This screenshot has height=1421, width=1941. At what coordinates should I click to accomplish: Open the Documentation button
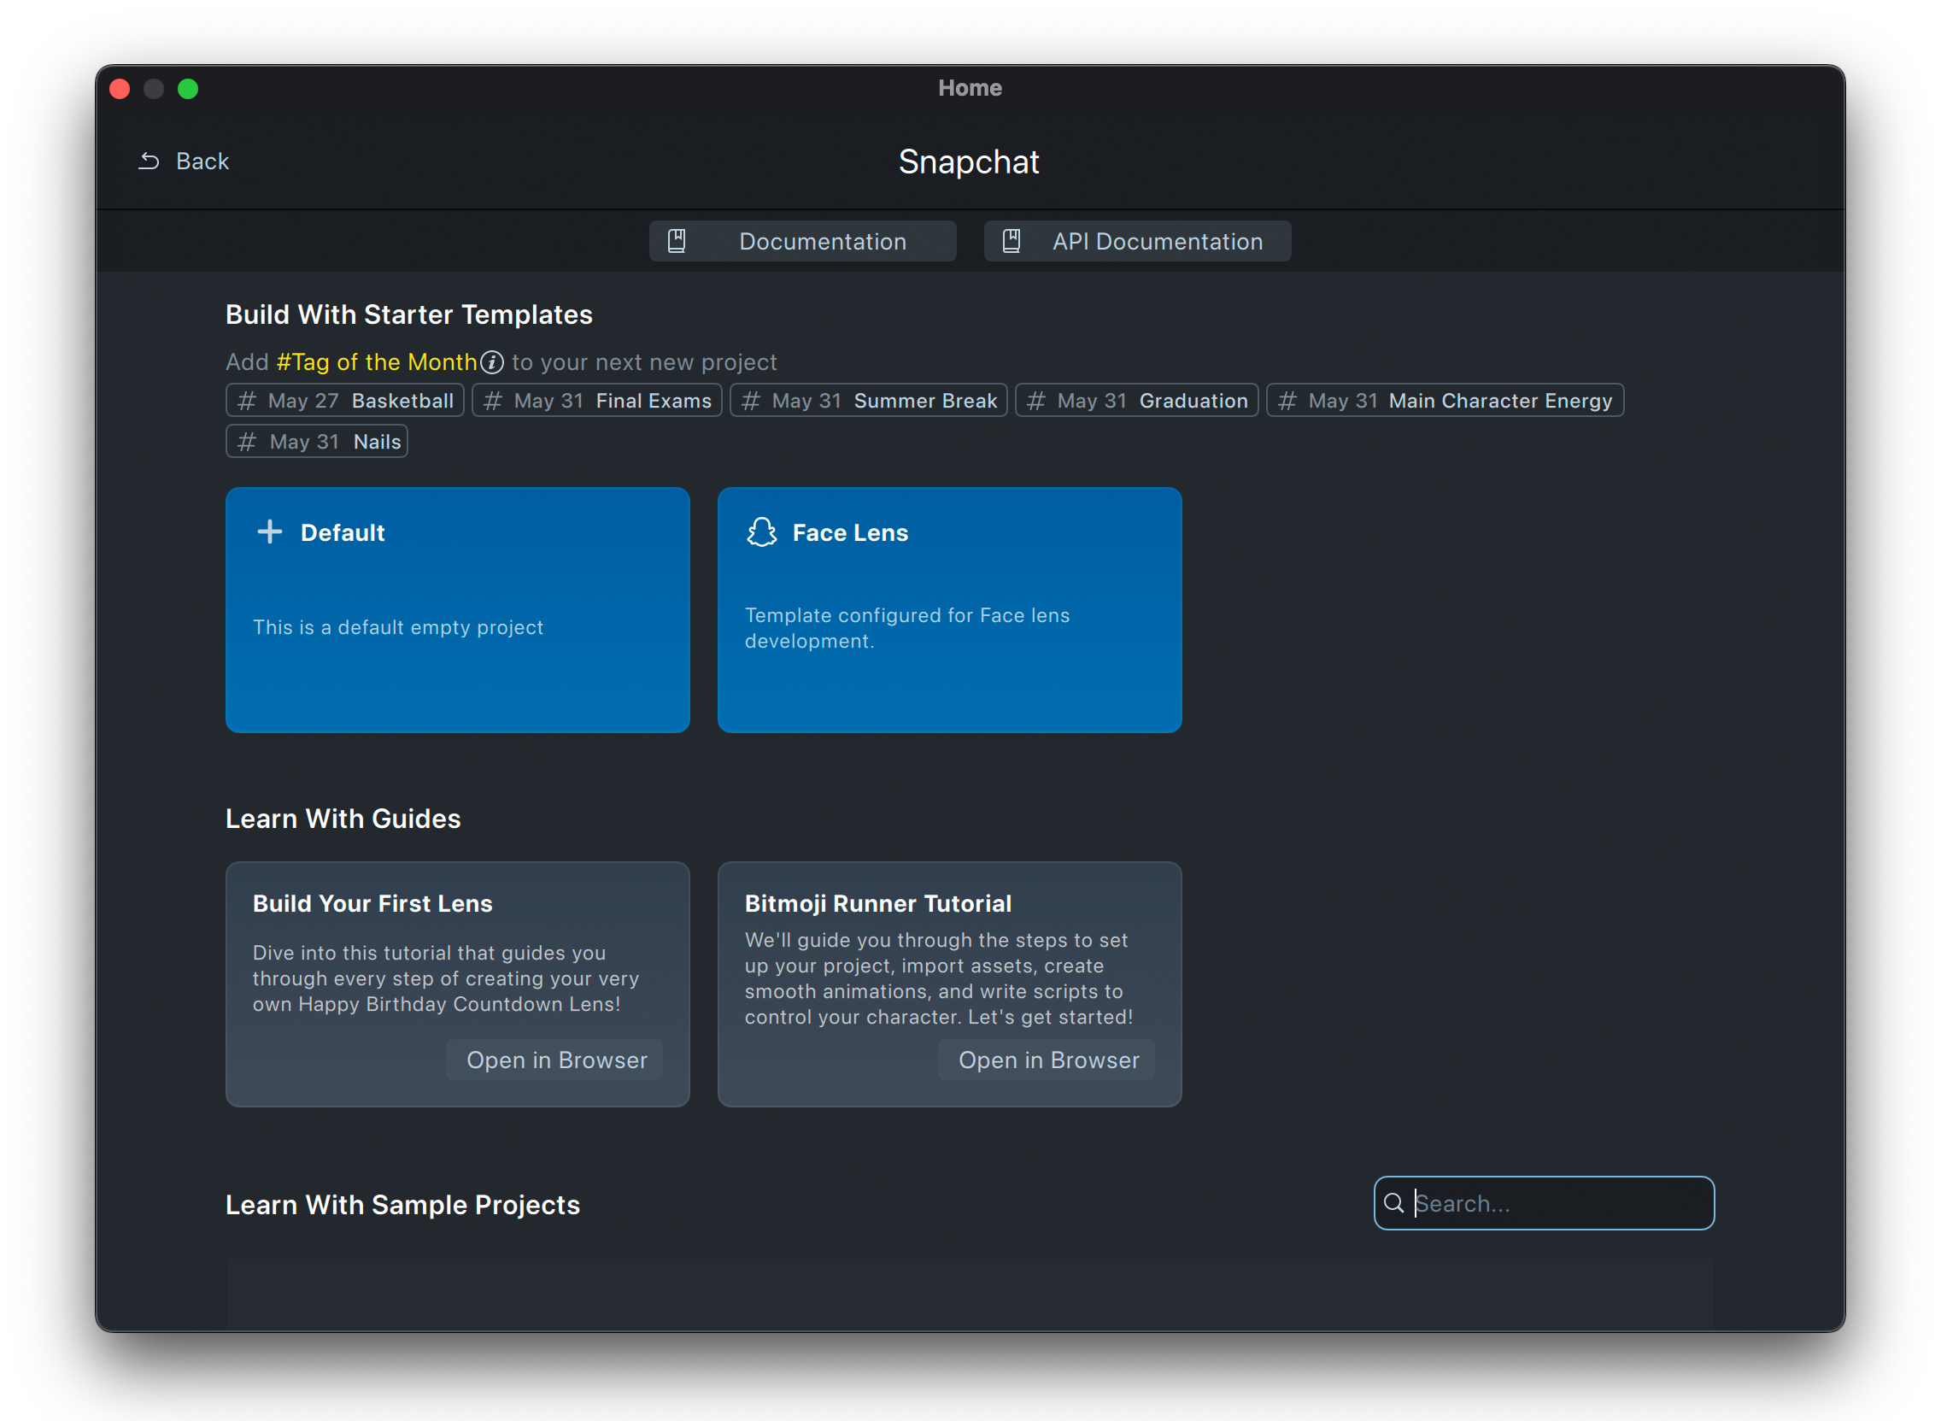pos(802,241)
